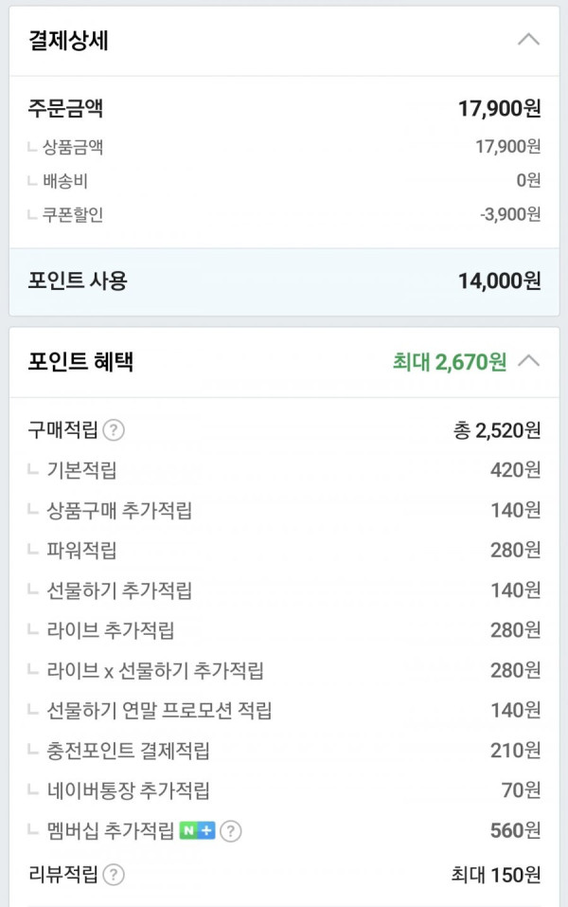Image resolution: width=568 pixels, height=907 pixels.
Task: Tap the N+ membership badge icon
Action: click(x=198, y=830)
